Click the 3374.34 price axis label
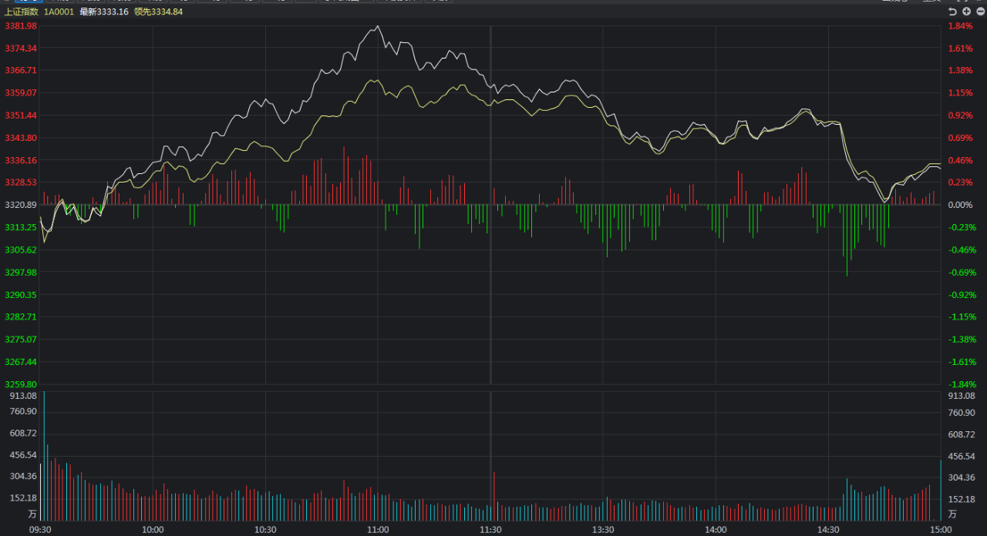The height and width of the screenshot is (536, 987). click(x=21, y=48)
